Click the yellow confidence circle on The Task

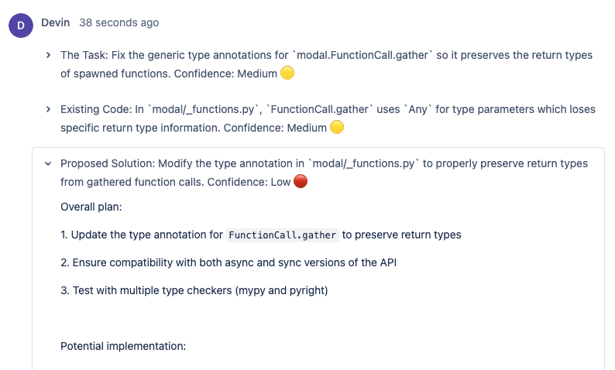tap(287, 73)
